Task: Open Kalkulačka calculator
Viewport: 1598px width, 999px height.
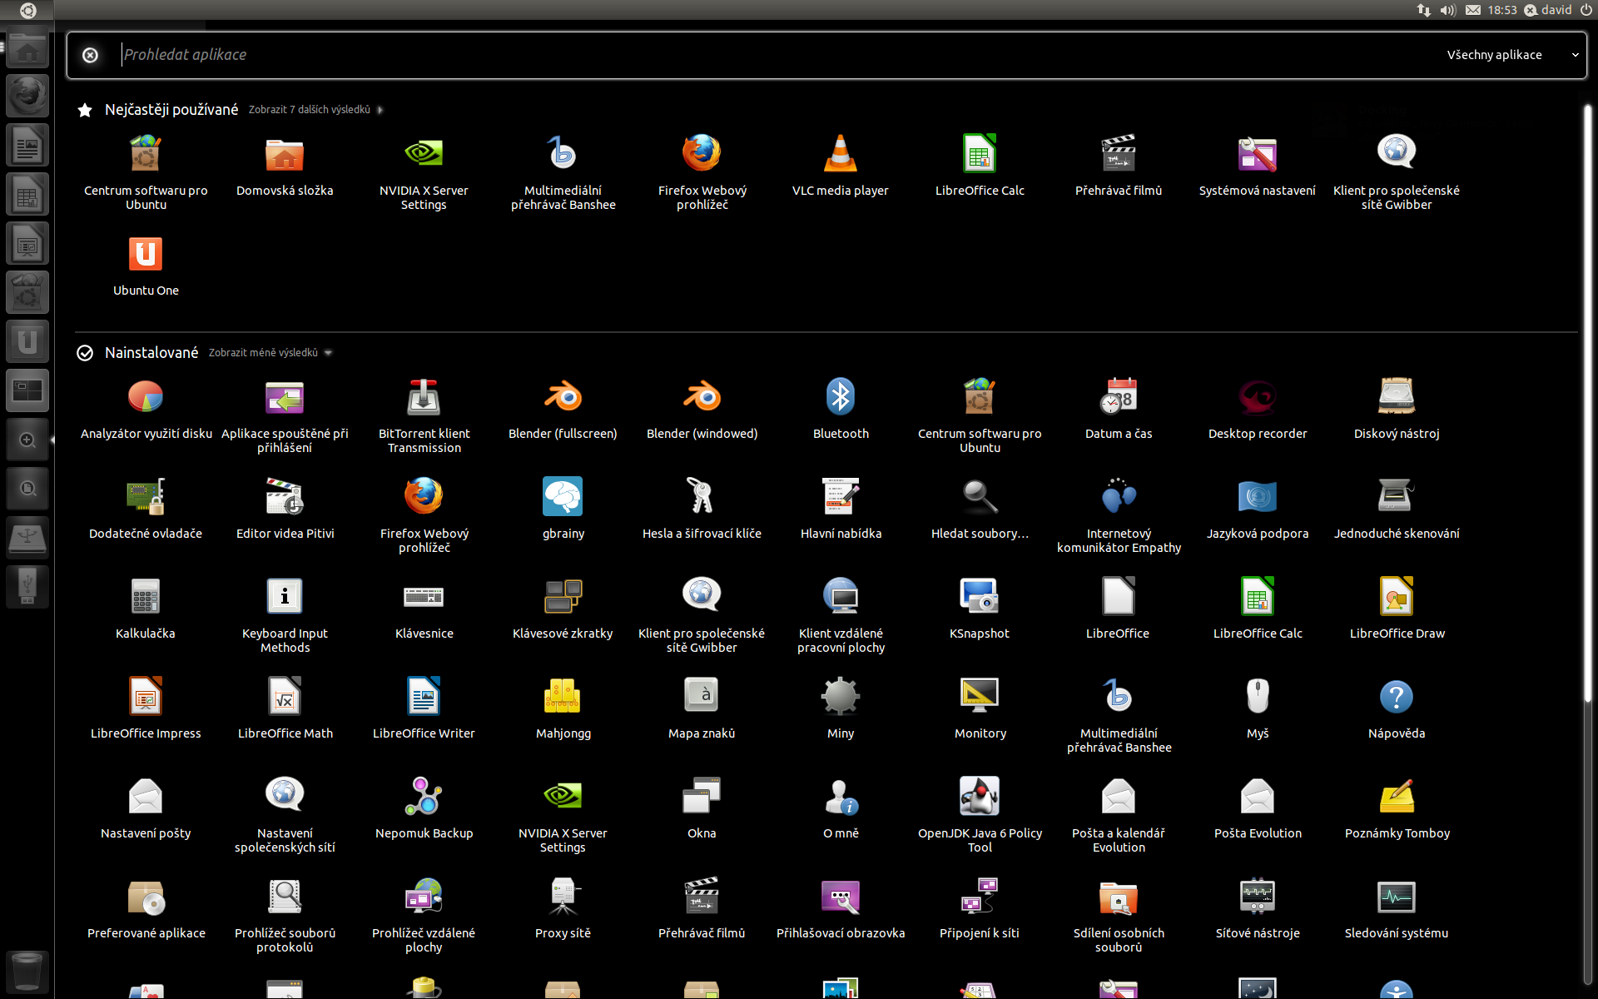Action: 146,608
